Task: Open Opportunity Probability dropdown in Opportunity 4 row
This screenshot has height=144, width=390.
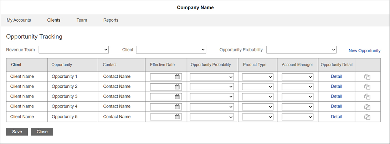Action: (x=212, y=107)
